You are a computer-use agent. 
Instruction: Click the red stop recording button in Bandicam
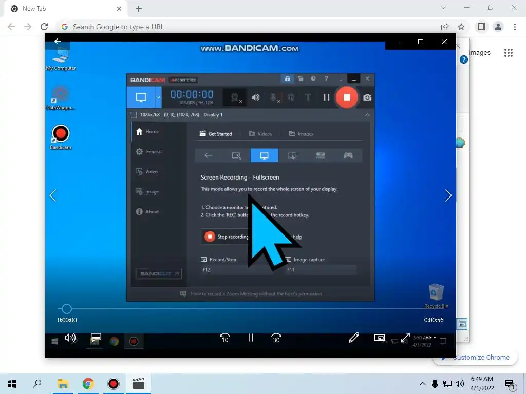point(347,97)
